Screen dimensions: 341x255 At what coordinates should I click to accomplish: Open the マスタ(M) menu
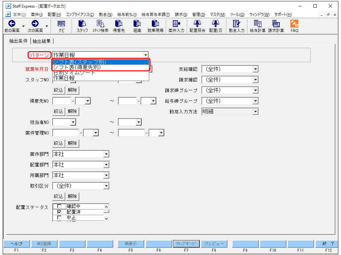pos(217,15)
